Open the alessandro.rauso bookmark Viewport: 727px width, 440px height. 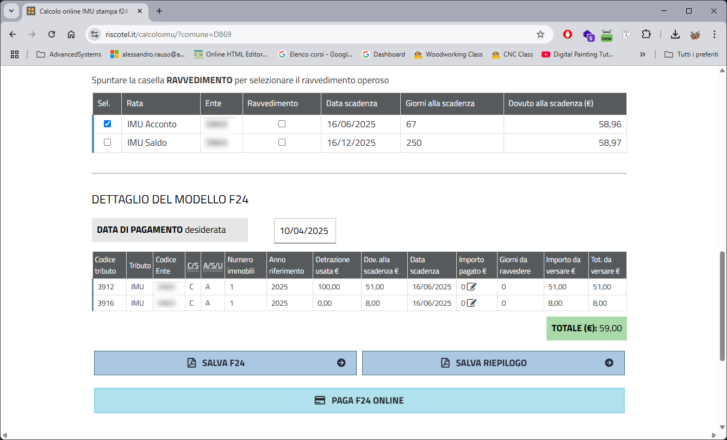(147, 54)
